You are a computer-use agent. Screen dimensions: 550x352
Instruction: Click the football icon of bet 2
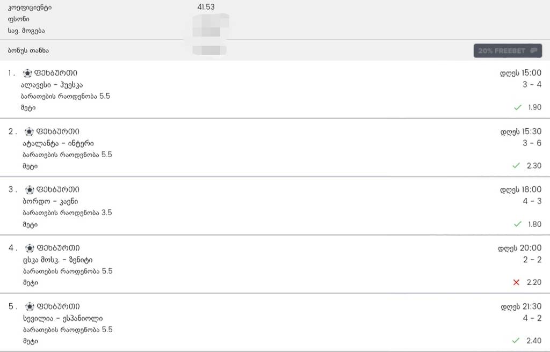click(29, 132)
